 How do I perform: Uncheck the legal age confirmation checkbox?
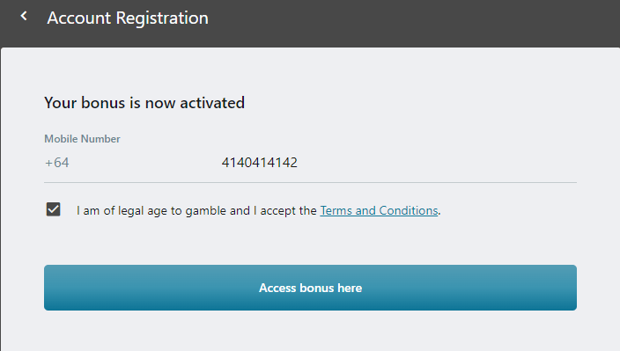pyautogui.click(x=54, y=209)
